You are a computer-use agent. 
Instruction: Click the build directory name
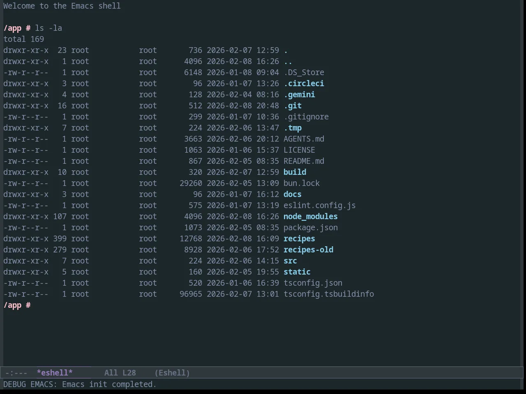pos(295,172)
